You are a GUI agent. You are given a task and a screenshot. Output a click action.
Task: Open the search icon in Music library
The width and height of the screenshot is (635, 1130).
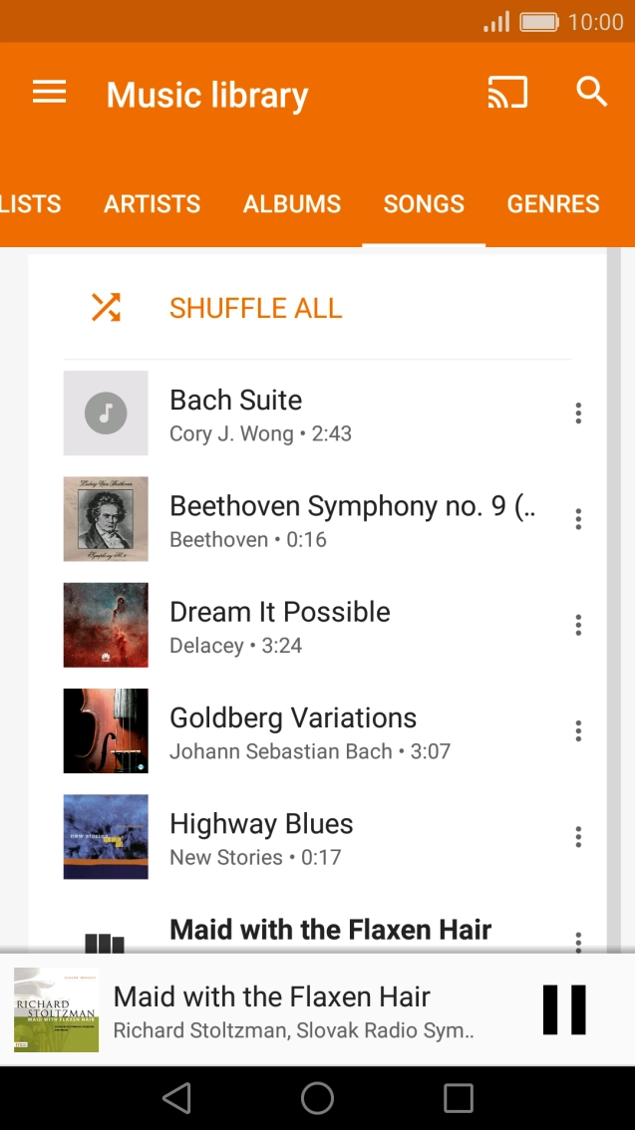coord(592,92)
